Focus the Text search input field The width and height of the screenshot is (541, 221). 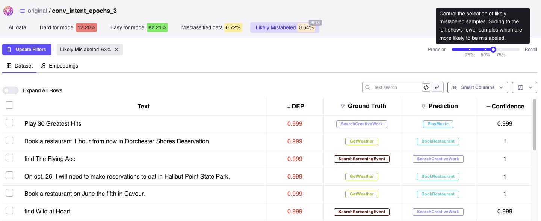396,87
